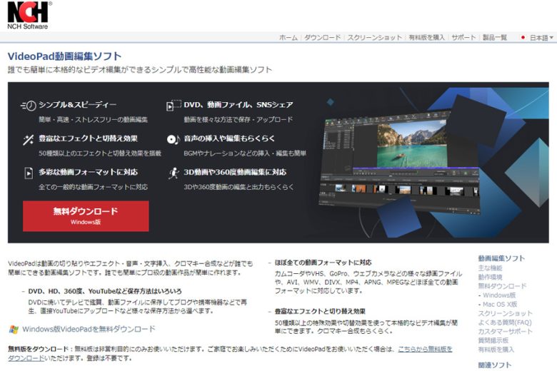Viewport: 557px width, 371px height.
Task: Open the 製品一覧 menu item
Action: (x=494, y=38)
